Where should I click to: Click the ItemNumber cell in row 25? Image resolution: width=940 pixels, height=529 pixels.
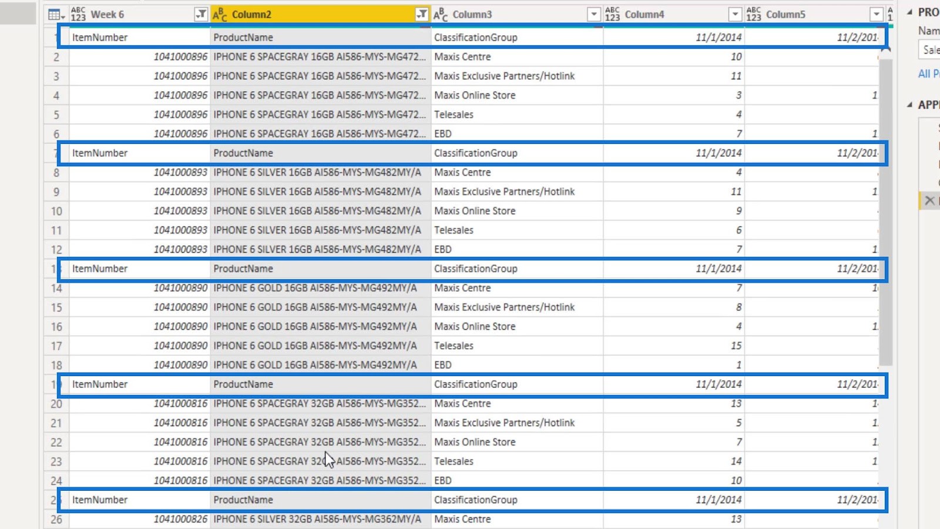coord(140,500)
